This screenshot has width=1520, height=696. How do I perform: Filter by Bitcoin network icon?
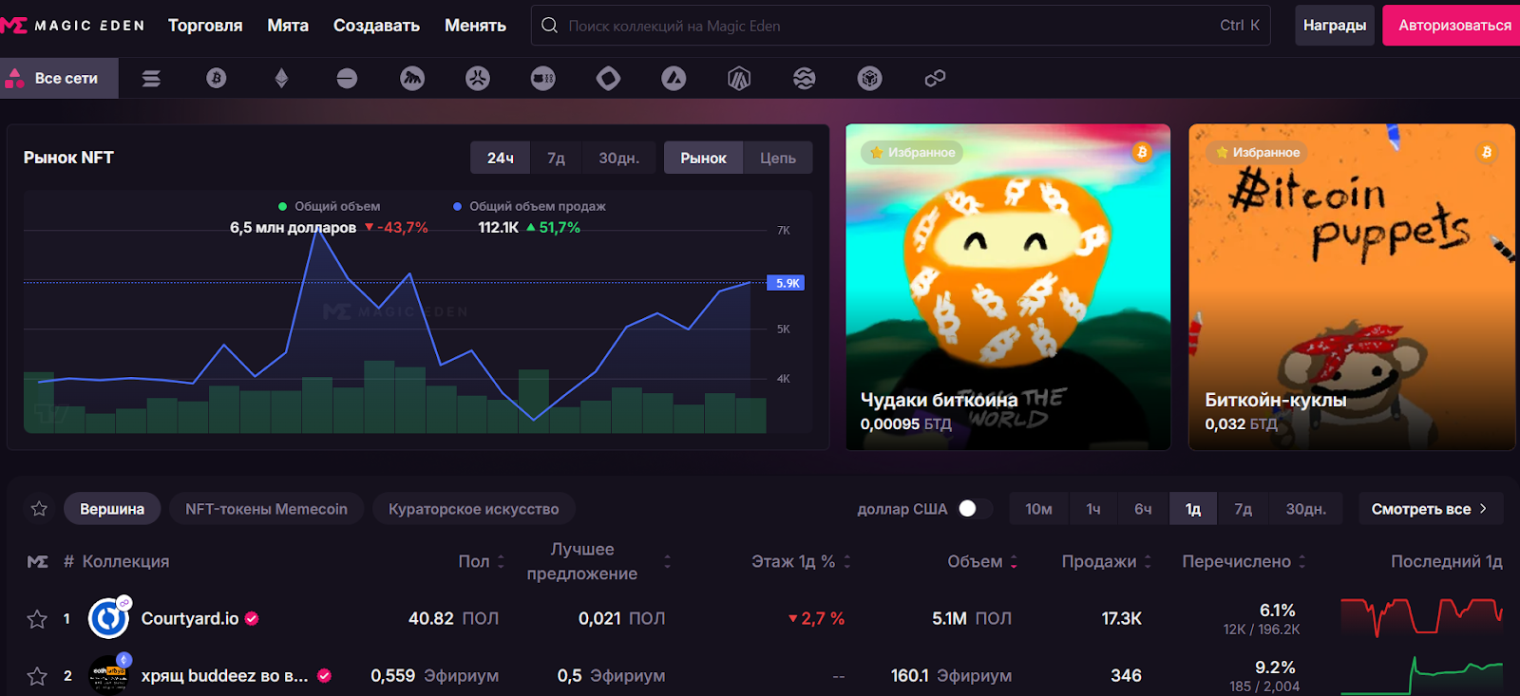pos(217,79)
